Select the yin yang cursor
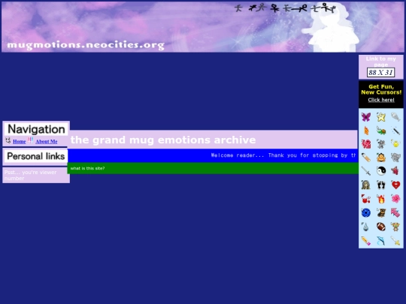 tap(381, 171)
